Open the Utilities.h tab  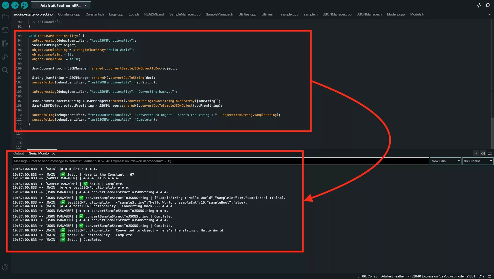click(268, 14)
